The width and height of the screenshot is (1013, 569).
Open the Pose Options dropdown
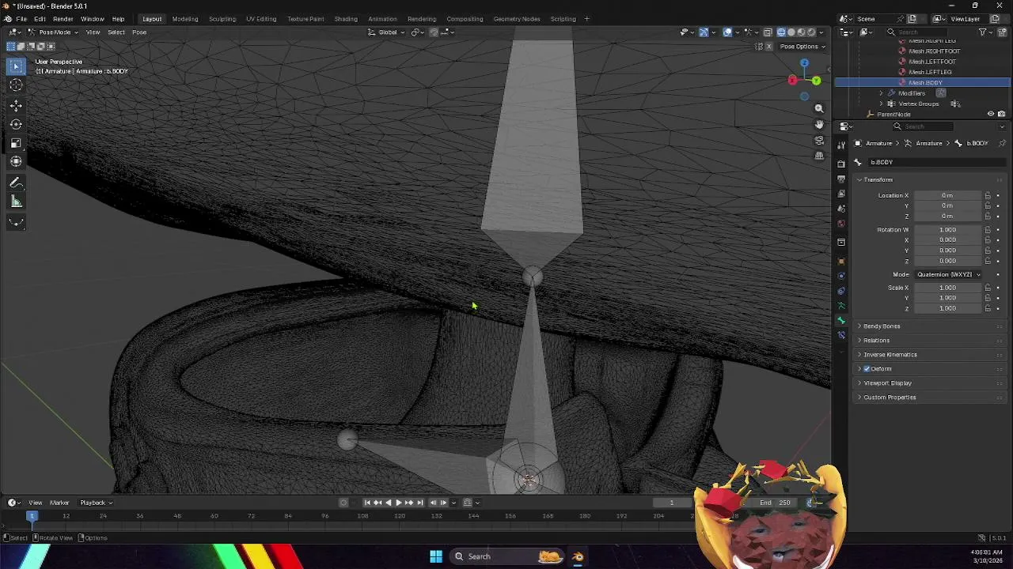(802, 47)
